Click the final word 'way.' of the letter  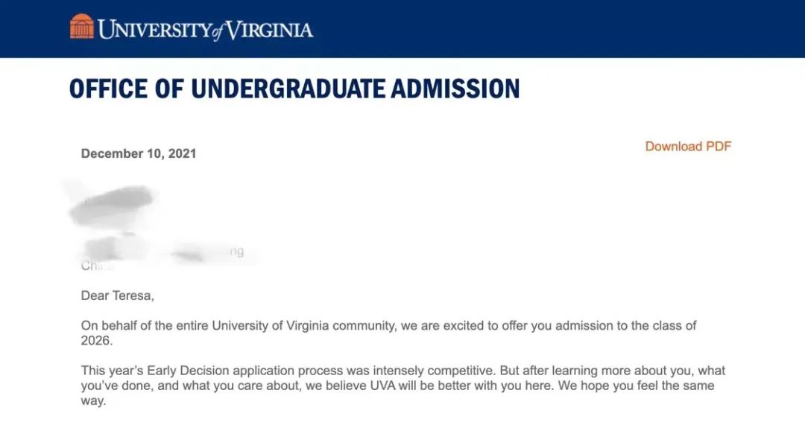point(93,400)
